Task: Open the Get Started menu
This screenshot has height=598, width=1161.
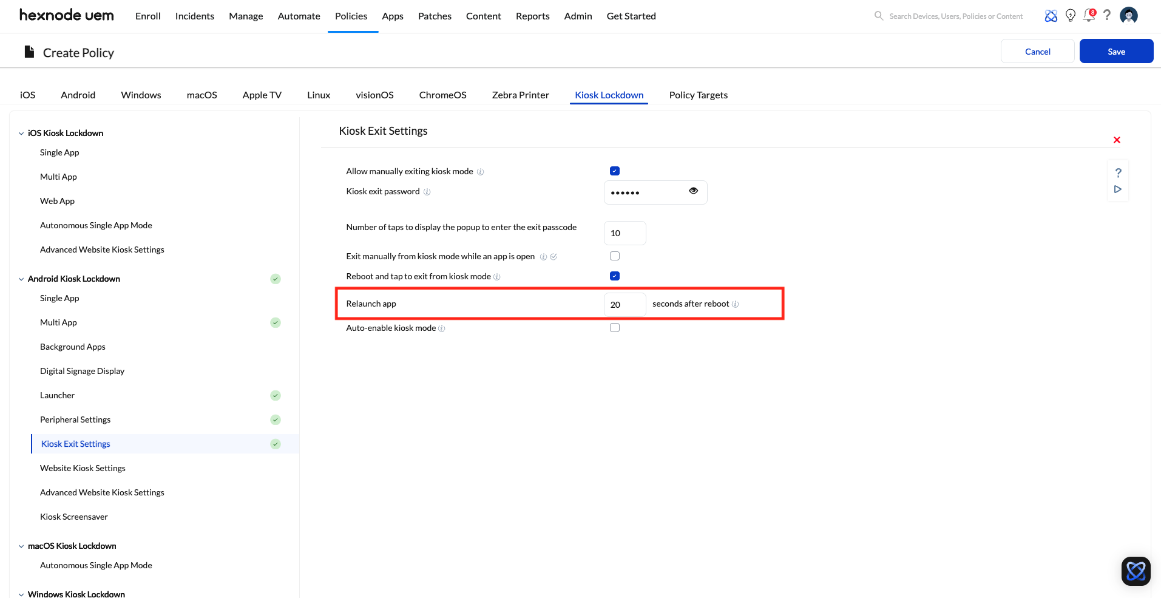Action: click(631, 16)
